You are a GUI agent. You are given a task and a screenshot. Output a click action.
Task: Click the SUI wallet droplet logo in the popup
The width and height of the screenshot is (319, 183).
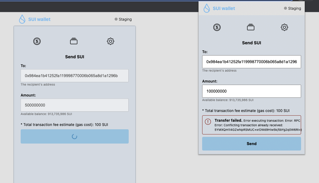pyautogui.click(x=207, y=8)
